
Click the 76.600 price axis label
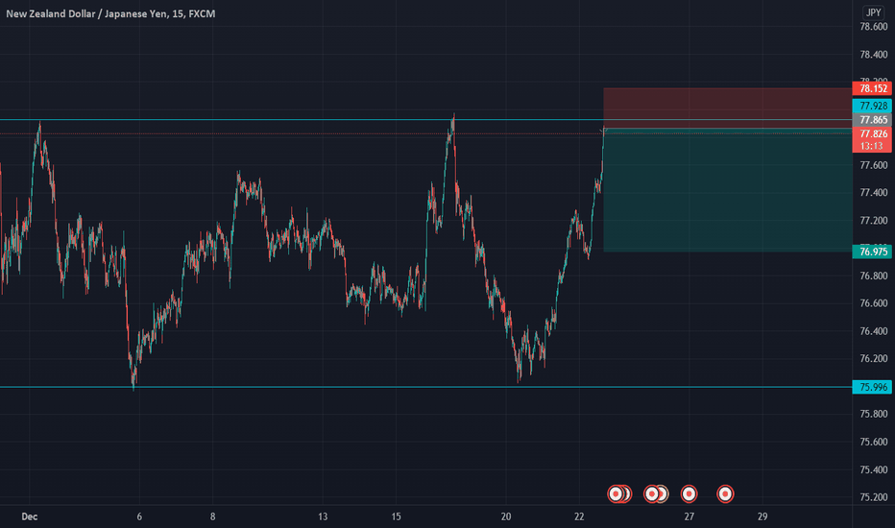tap(873, 303)
